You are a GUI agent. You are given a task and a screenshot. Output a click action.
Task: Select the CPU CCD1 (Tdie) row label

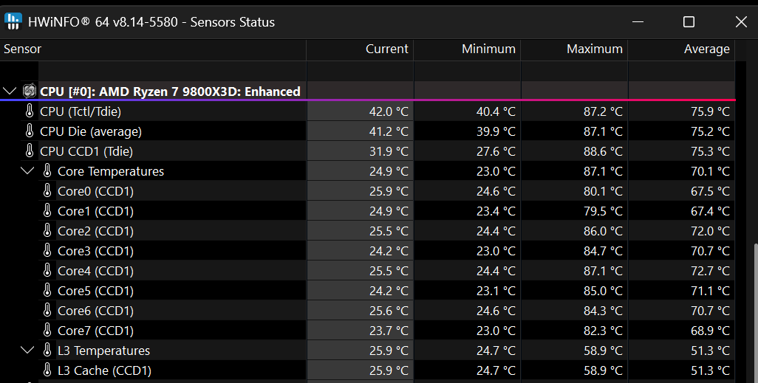click(86, 151)
